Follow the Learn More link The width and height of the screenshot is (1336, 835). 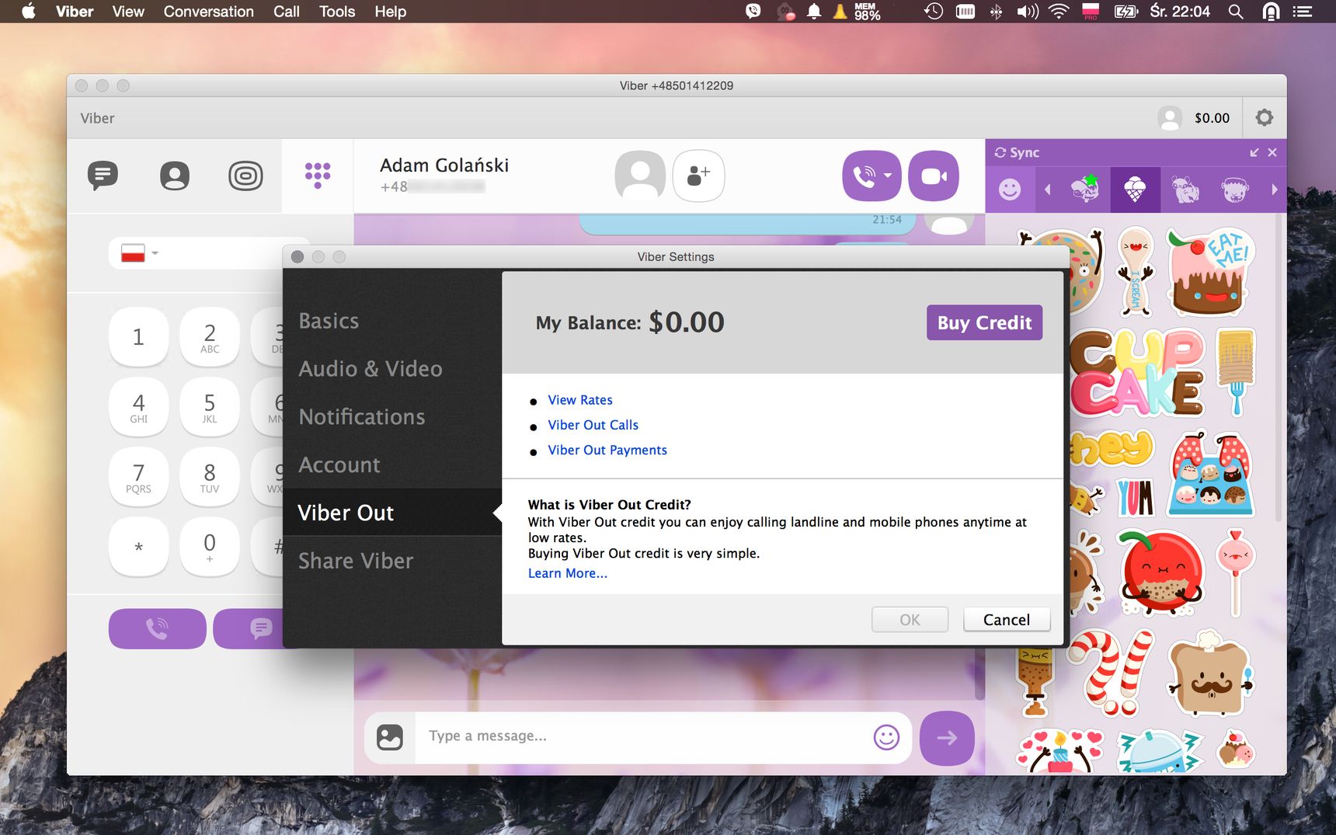click(x=568, y=573)
